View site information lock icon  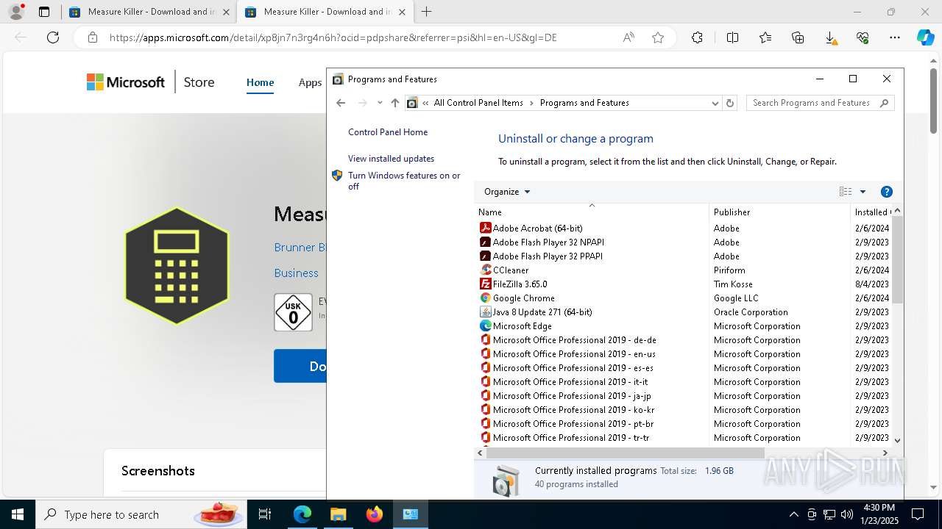tap(93, 37)
